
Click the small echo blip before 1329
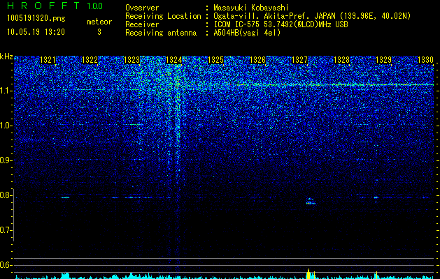(x=376, y=198)
